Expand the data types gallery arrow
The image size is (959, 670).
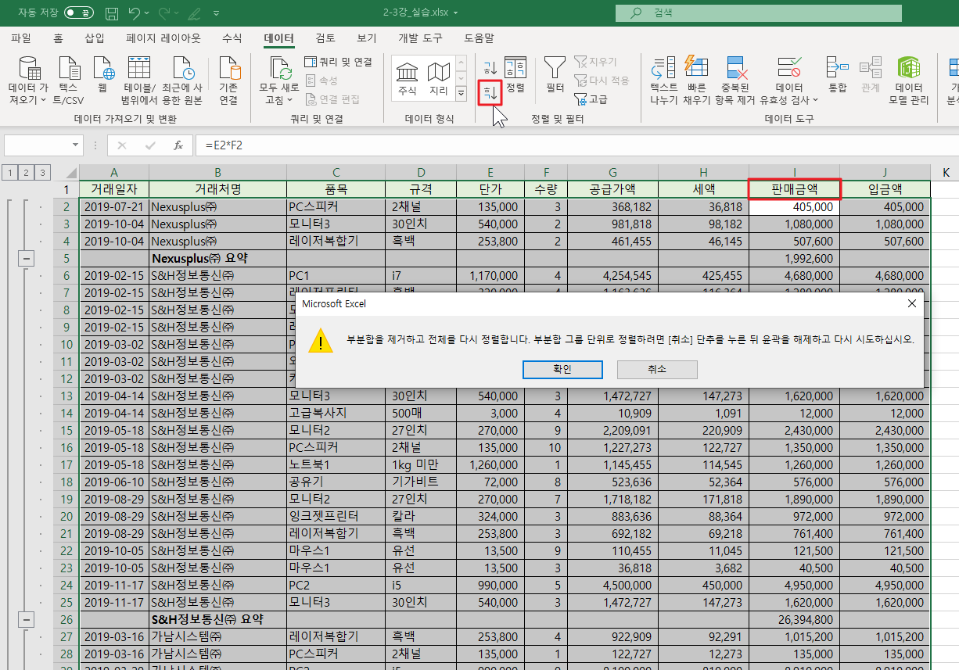(x=461, y=94)
